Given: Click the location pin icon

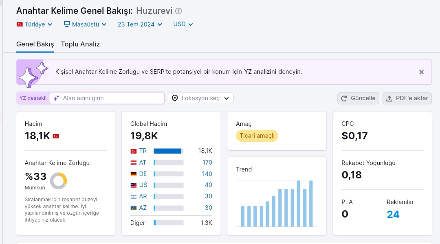Looking at the screenshot, I should 175,98.
